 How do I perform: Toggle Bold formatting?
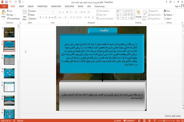(x=40, y=17)
